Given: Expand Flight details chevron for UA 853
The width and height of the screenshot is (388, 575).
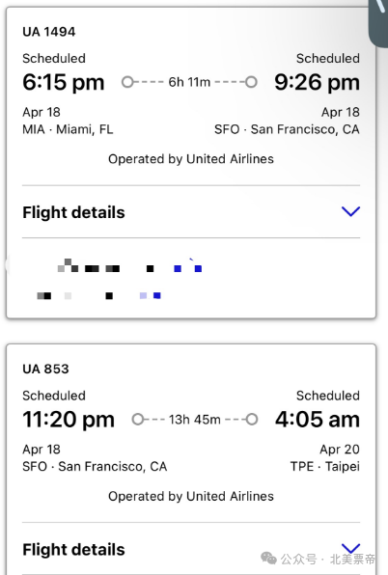Looking at the screenshot, I should tap(350, 548).
